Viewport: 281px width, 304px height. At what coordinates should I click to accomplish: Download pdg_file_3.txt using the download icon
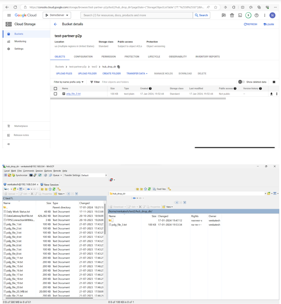271,94
